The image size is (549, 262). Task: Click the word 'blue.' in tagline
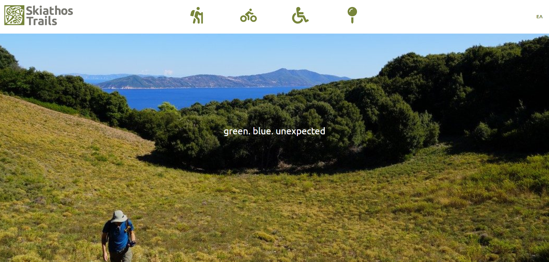[x=263, y=131]
